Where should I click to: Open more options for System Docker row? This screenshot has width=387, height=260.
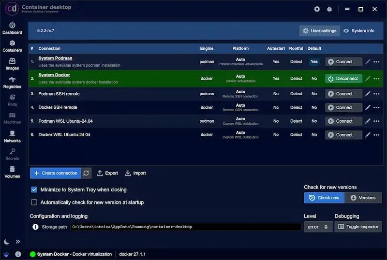click(x=377, y=78)
